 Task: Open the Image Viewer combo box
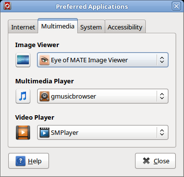(x=103, y=60)
